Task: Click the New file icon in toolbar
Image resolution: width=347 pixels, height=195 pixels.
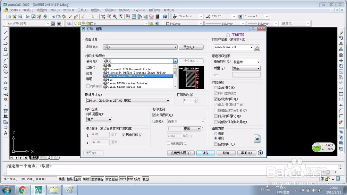Action: (9, 16)
